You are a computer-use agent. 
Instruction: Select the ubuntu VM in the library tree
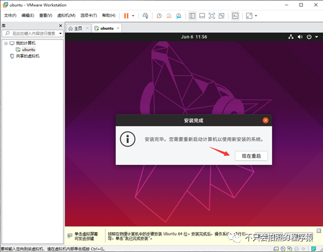coord(29,50)
